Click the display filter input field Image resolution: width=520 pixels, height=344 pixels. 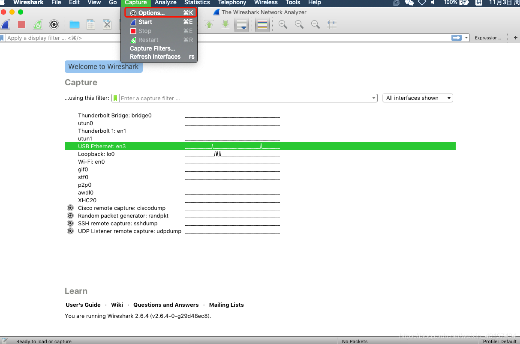pyautogui.click(x=228, y=38)
